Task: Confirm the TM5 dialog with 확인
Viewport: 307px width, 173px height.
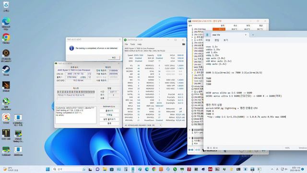Action: pos(114,58)
